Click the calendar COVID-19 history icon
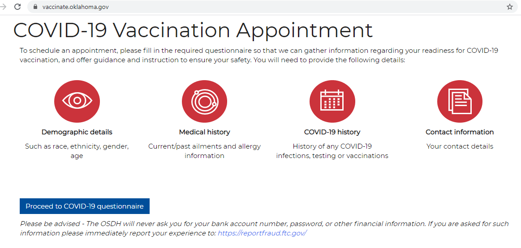 click(332, 101)
